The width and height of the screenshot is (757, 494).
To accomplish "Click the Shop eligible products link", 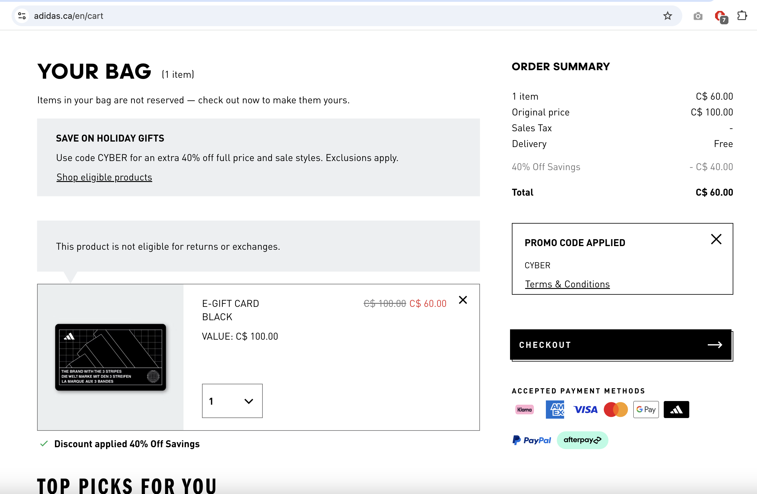I will pos(104,177).
